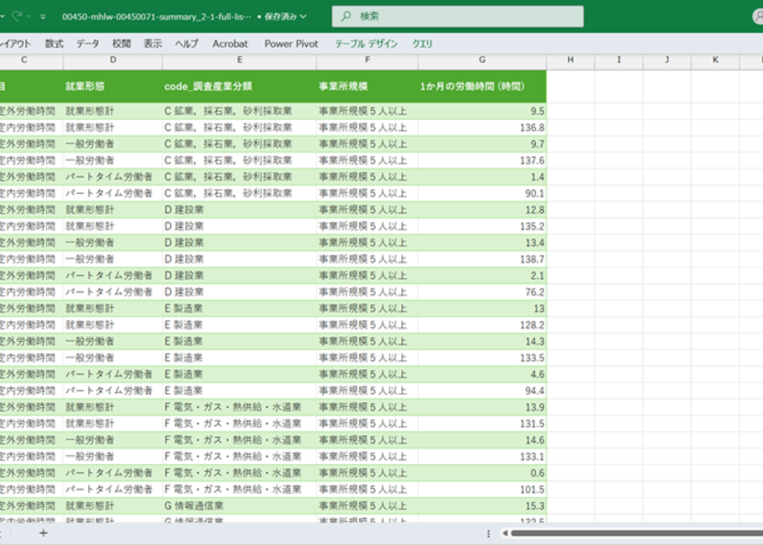Click E 製造業 in the 128.2 row
This screenshot has width=763, height=545.
coord(239,325)
